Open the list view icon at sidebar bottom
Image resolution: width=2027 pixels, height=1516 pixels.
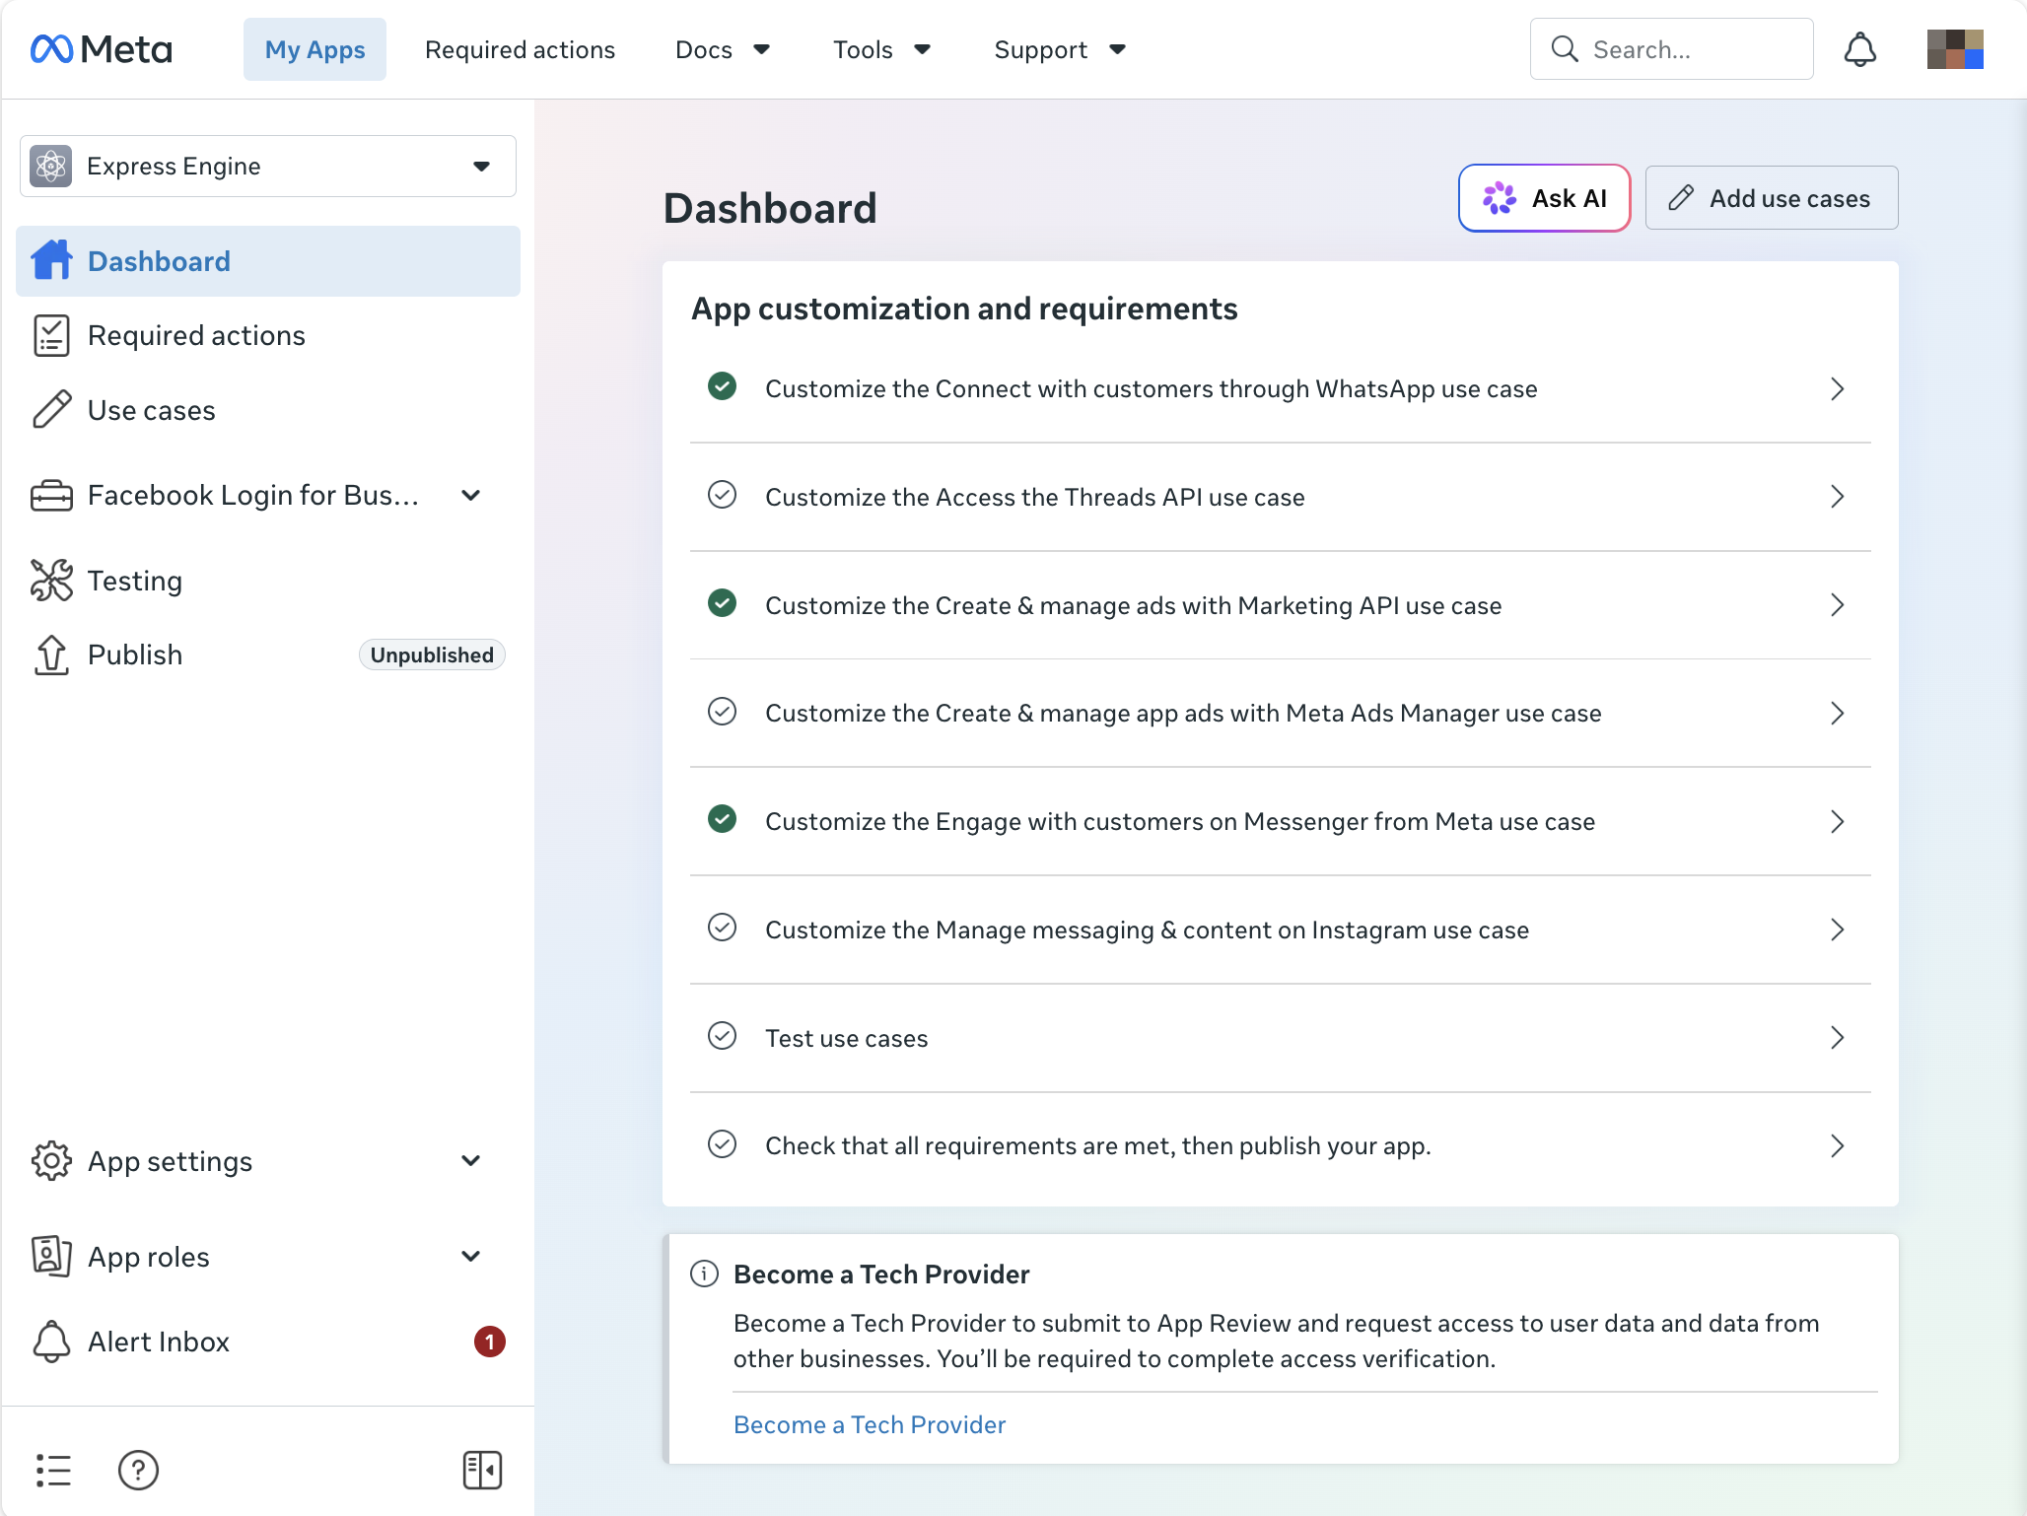[53, 1470]
